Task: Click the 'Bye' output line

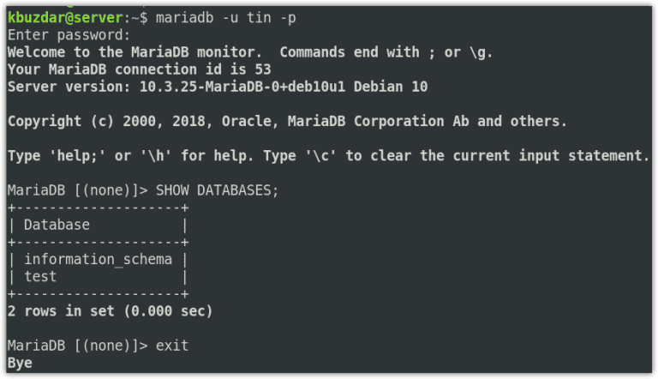Action: [20, 363]
